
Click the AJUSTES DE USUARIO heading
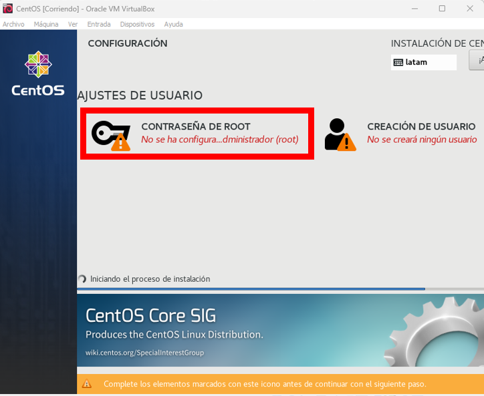click(140, 95)
